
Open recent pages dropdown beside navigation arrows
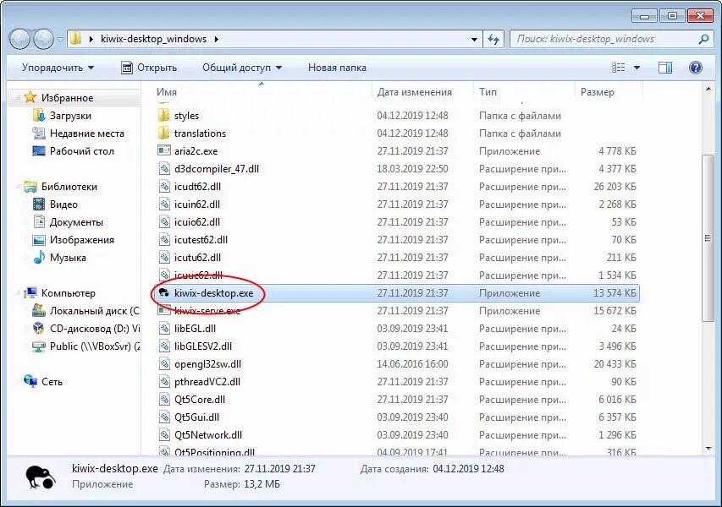pos(60,40)
